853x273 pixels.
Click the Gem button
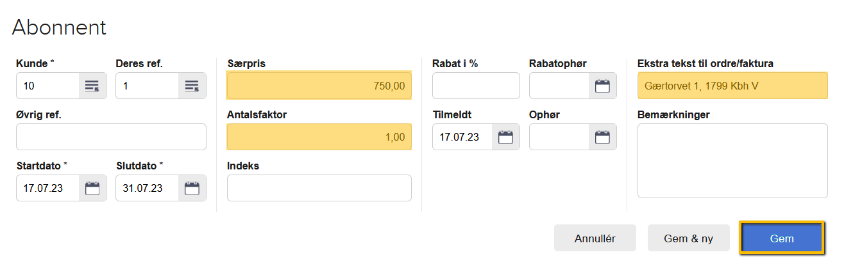(x=782, y=238)
